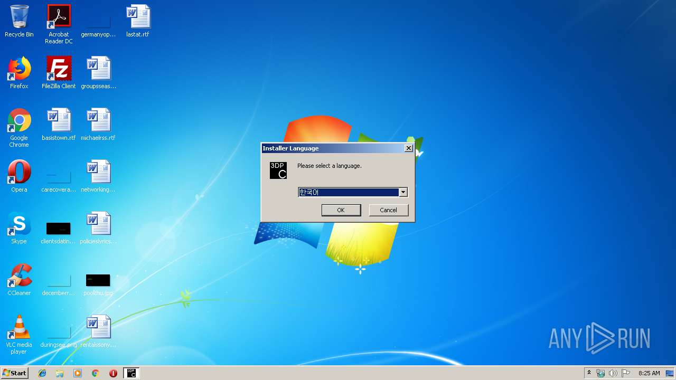Image resolution: width=676 pixels, height=380 pixels.
Task: Confirm language with OK button
Action: click(341, 210)
